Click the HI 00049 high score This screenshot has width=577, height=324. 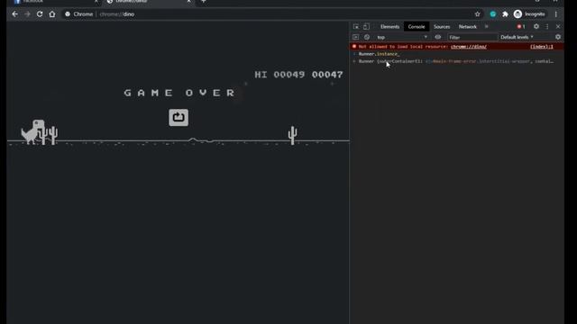(279, 75)
